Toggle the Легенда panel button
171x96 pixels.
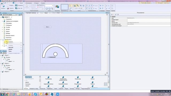(159, 3)
